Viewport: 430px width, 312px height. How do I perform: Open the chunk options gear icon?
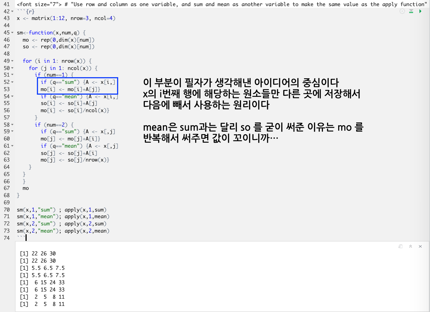tap(402, 11)
